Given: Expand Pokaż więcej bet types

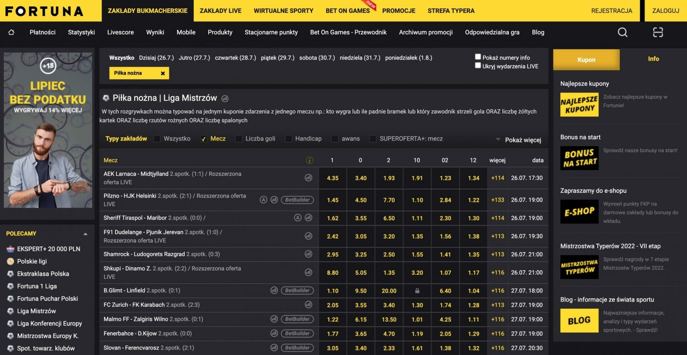Looking at the screenshot, I should (x=519, y=140).
